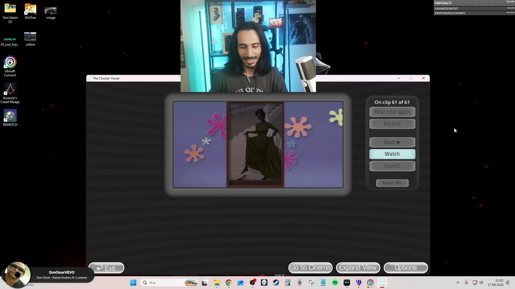
Task: Open the Options menu button
Action: [x=406, y=268]
